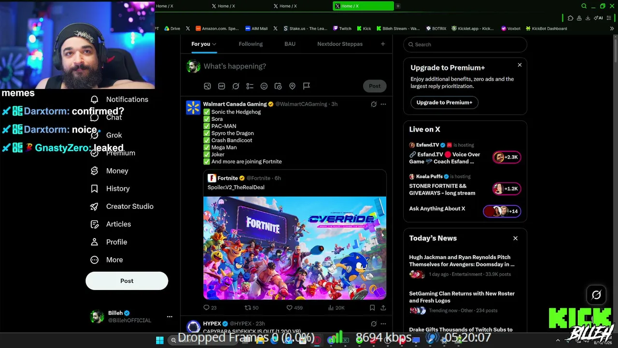Bookmark the Walmart Canada Gaming post
Viewport: 618px width, 348px height.
[x=372, y=307]
